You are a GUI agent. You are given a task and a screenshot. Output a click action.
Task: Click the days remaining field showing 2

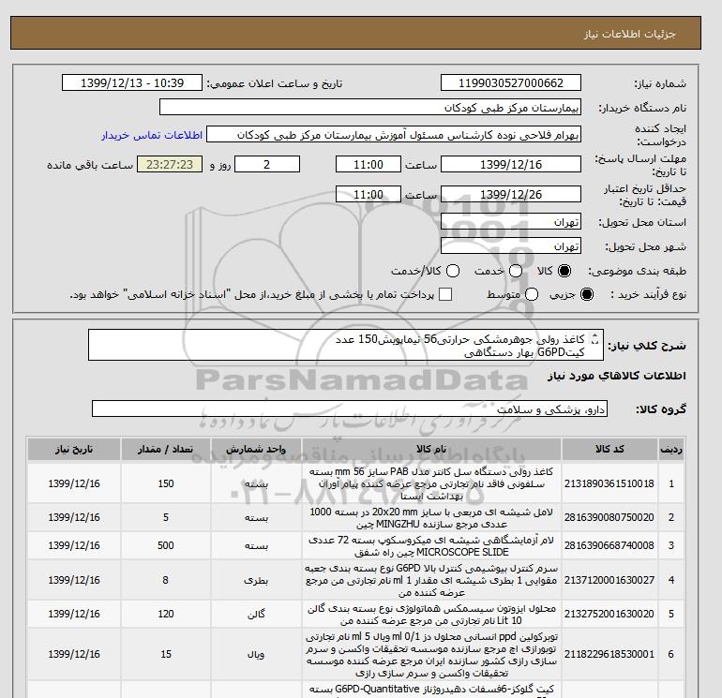pos(267,164)
